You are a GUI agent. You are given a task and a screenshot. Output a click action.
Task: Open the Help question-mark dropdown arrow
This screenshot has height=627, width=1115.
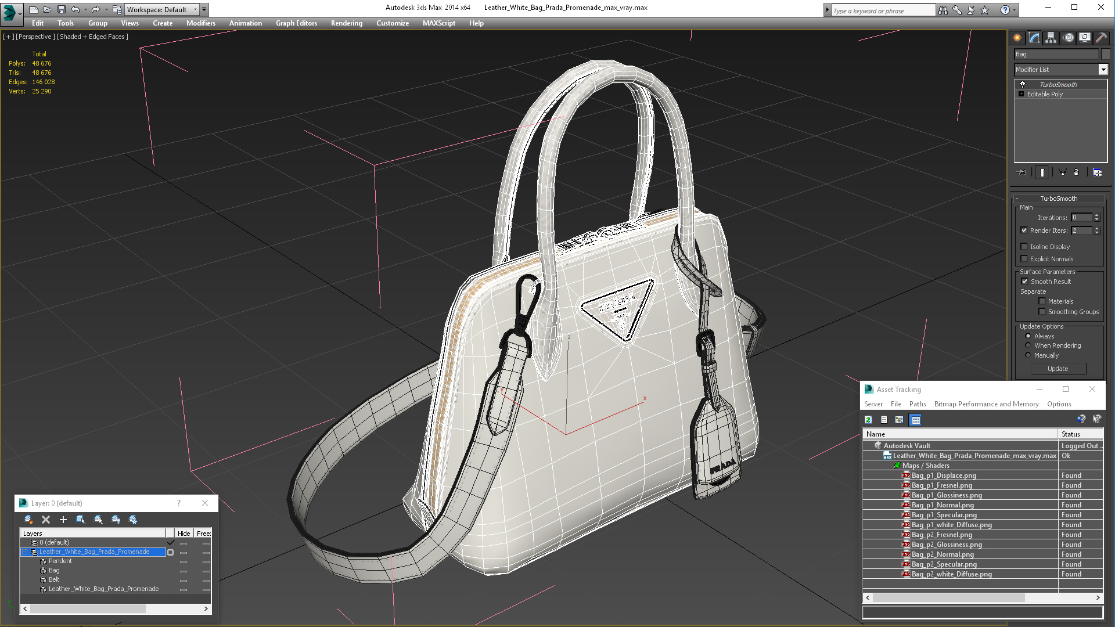point(1015,10)
